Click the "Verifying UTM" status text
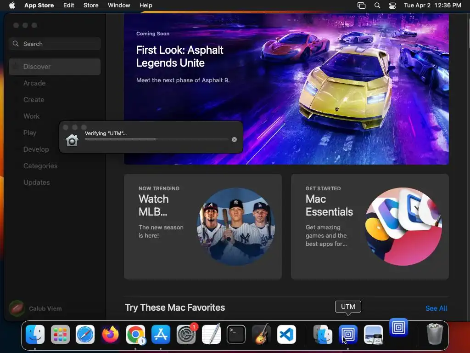The image size is (470, 353). pyautogui.click(x=106, y=133)
